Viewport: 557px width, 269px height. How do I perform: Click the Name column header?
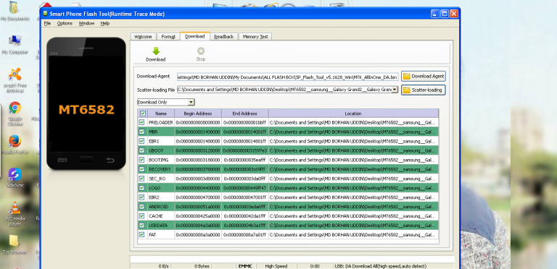tap(161, 114)
